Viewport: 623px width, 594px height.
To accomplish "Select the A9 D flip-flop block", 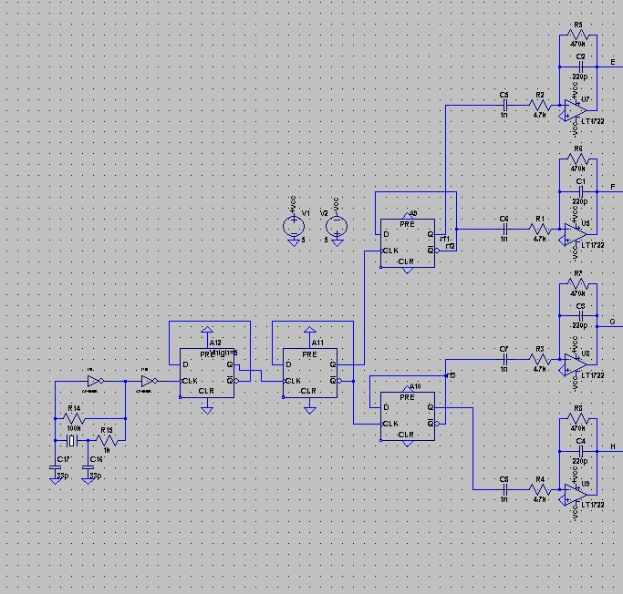I will point(408,243).
